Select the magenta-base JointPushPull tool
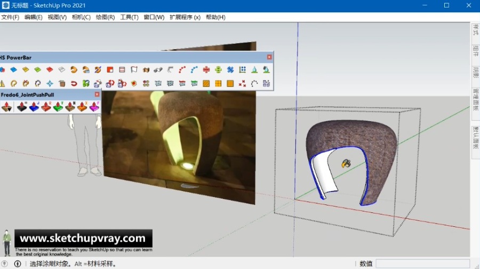This screenshot has width=480, height=269. (x=94, y=107)
